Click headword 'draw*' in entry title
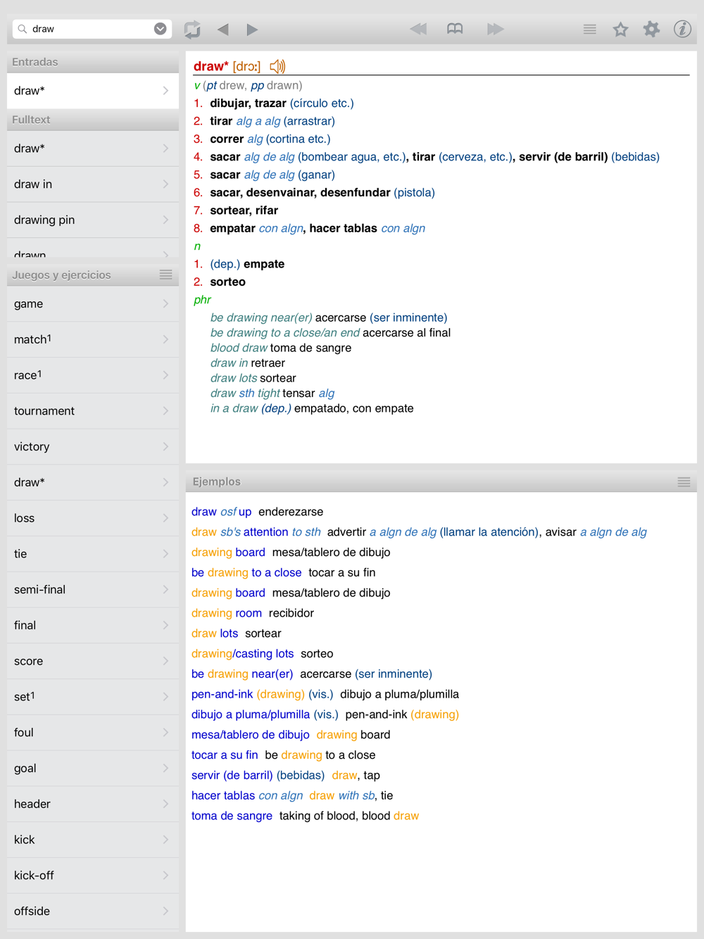Image resolution: width=704 pixels, height=939 pixels. click(x=211, y=66)
